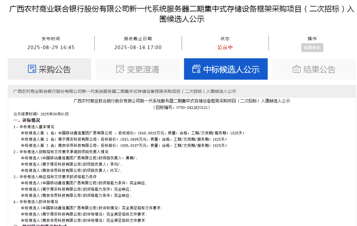Viewport: 357px width, 226px height.
Task: Click 南京华苏科技 评标情况 line
Action: [84, 221]
